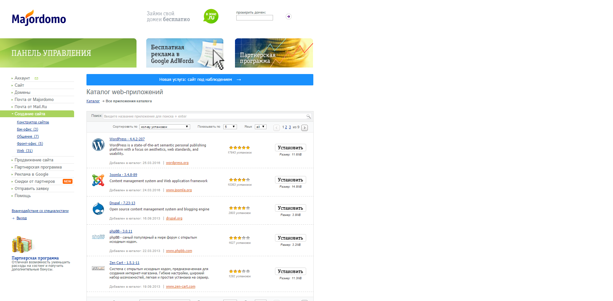
Task: Open the 'Партнерская программа' coins banner
Action: [274, 53]
